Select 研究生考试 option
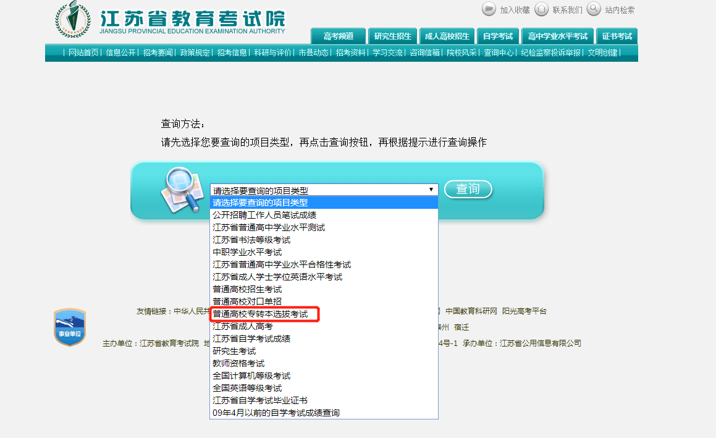The height and width of the screenshot is (438, 716). pos(324,351)
